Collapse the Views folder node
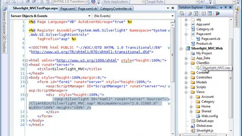The height and width of the screenshot is (136, 242). 186,92
